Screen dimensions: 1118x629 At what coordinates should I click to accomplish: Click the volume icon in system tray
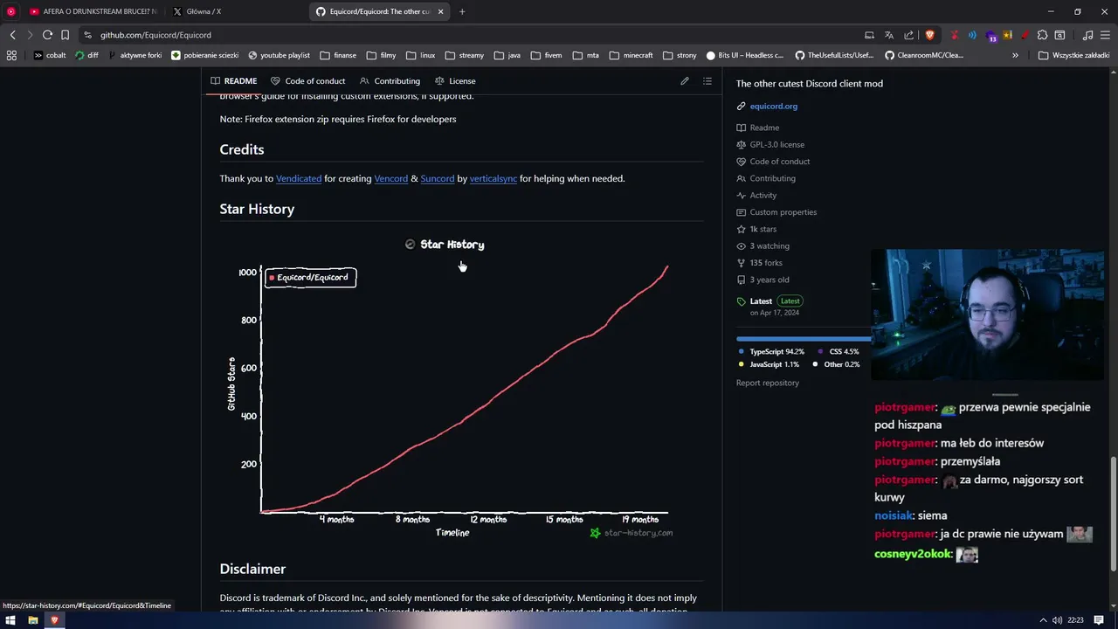pos(1057,620)
